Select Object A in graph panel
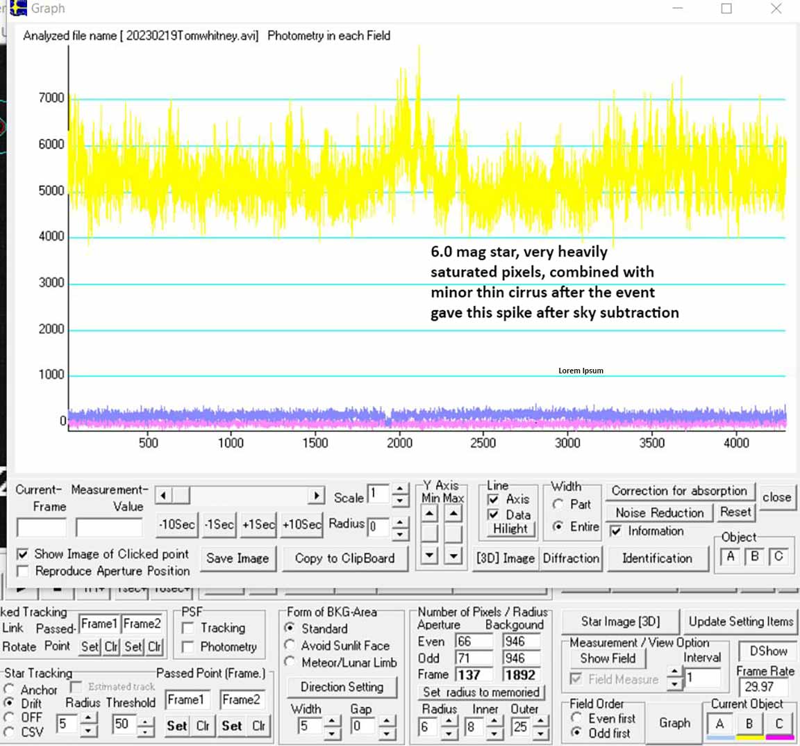Image resolution: width=800 pixels, height=746 pixels. point(730,556)
